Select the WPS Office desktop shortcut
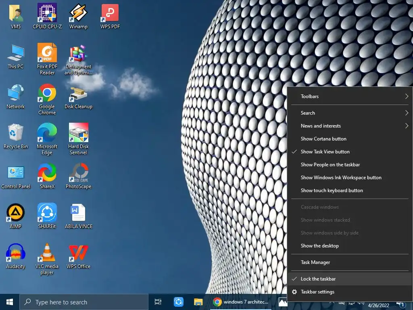 pyautogui.click(x=79, y=256)
